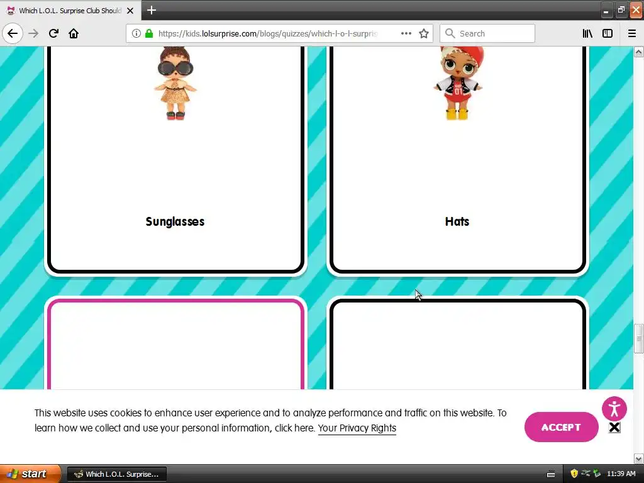Close the Firefox window
The width and height of the screenshot is (644, 483).
click(x=636, y=10)
